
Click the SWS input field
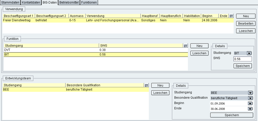click(x=243, y=59)
